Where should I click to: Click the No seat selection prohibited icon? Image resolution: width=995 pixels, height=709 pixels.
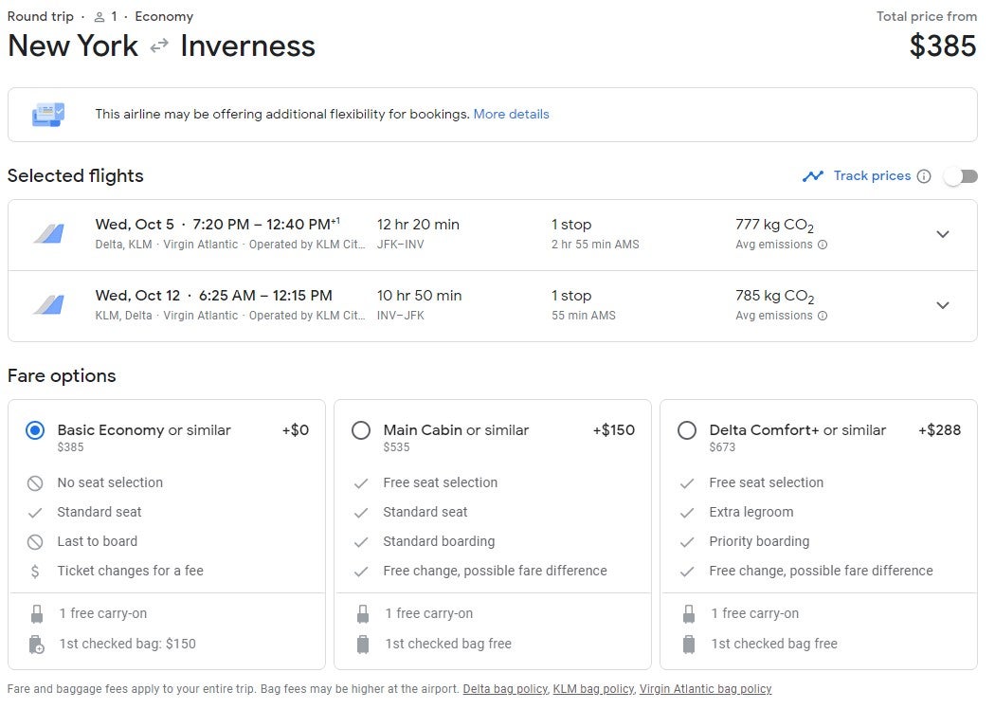35,483
